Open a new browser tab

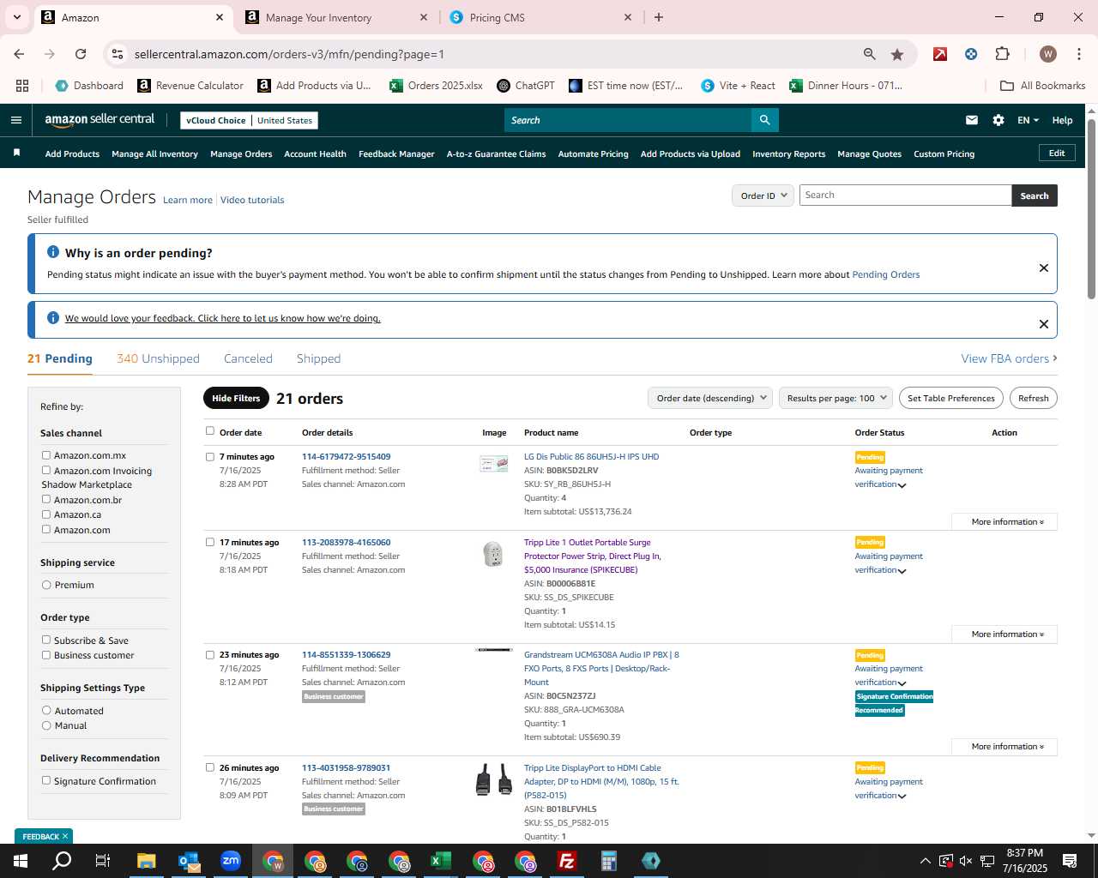pos(659,17)
